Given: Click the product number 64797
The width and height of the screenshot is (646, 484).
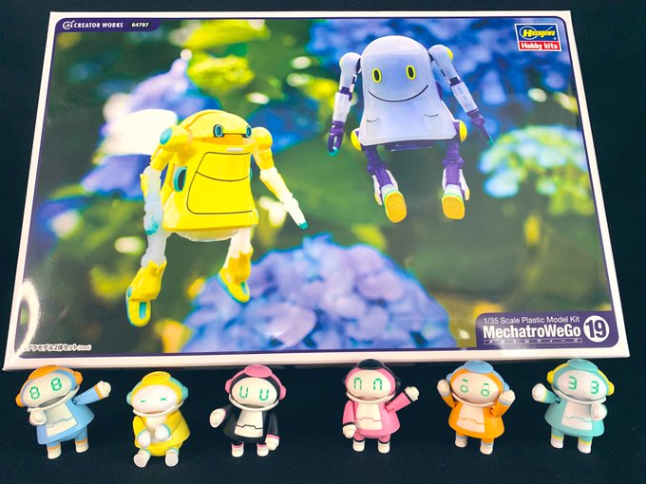Looking at the screenshot, I should point(140,25).
